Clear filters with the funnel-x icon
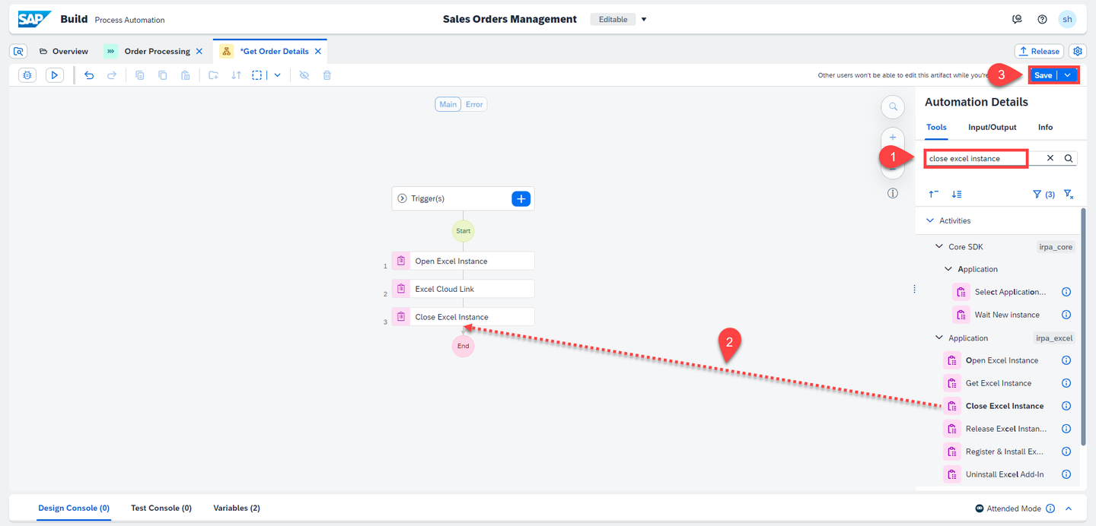Screen dimensions: 1096x526 pyautogui.click(x=1069, y=194)
